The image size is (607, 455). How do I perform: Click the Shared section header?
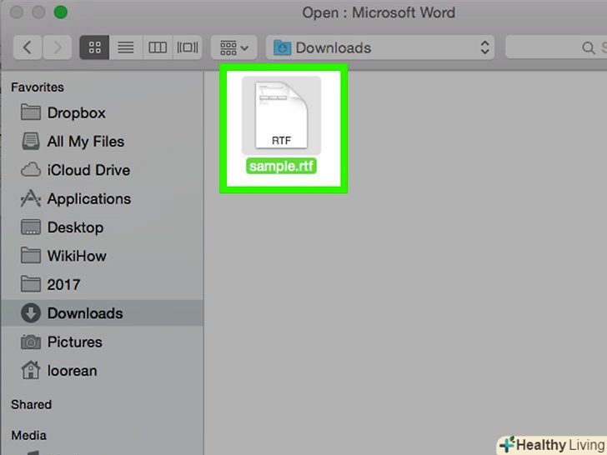click(x=32, y=405)
